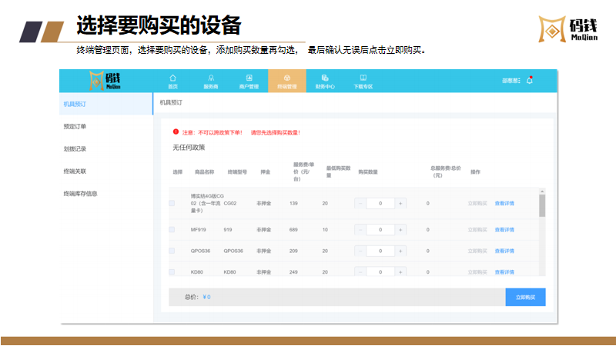This screenshot has width=616, height=346.
Task: Select the KD80 row checkbox
Action: [x=172, y=271]
